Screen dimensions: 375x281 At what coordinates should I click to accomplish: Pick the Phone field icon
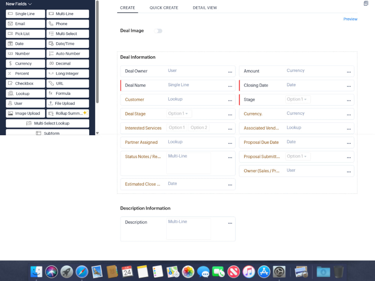pyautogui.click(x=51, y=24)
